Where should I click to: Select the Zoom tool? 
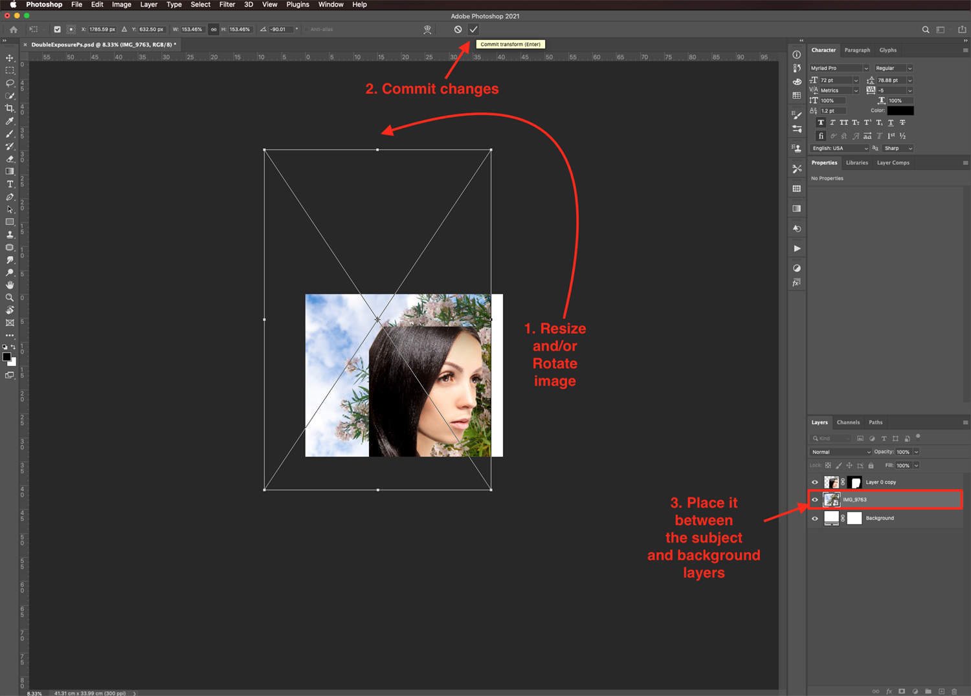[x=10, y=298]
